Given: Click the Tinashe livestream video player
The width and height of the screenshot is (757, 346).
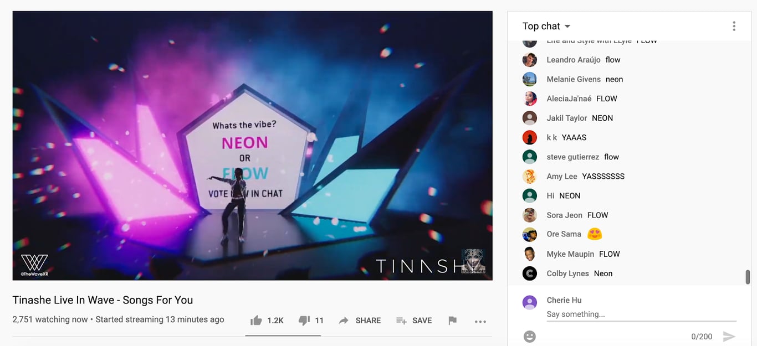Looking at the screenshot, I should pos(252,146).
